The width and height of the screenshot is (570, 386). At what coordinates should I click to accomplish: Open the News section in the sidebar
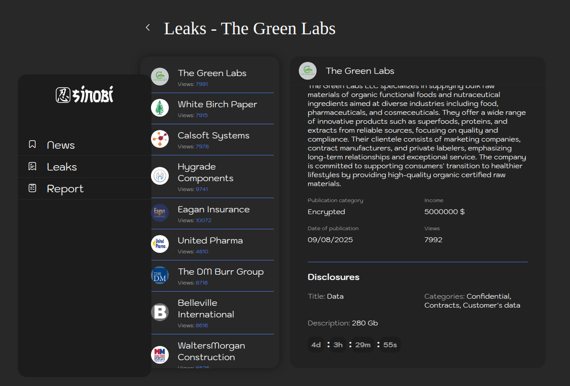[x=61, y=145]
